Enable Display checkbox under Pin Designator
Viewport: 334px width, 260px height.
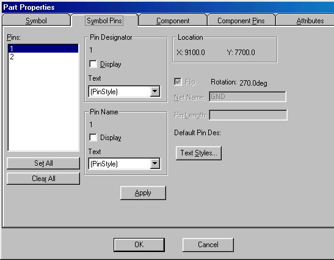coord(93,64)
